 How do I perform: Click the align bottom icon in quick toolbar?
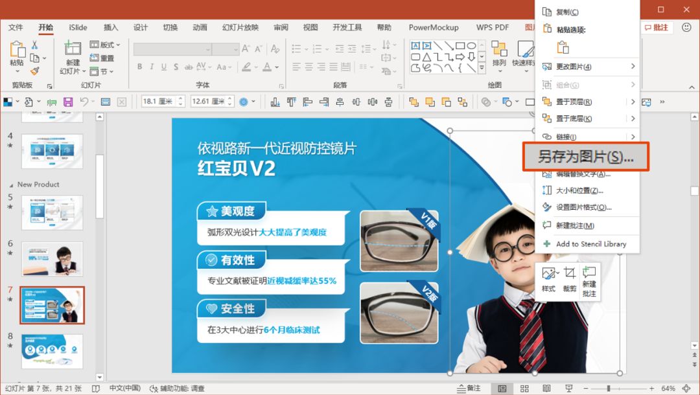coord(275,102)
